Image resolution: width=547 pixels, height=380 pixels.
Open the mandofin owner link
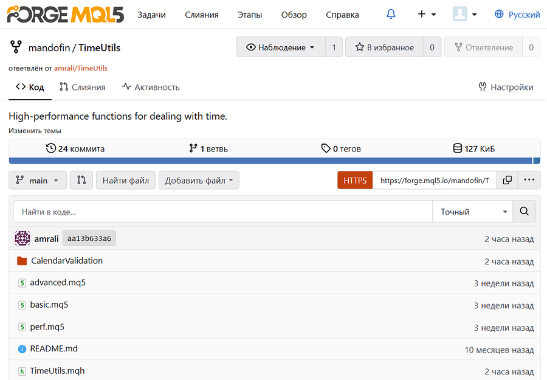tap(49, 48)
